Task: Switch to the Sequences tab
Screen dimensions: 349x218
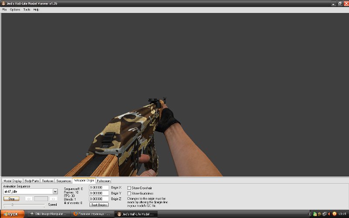Action: [x=64, y=181]
